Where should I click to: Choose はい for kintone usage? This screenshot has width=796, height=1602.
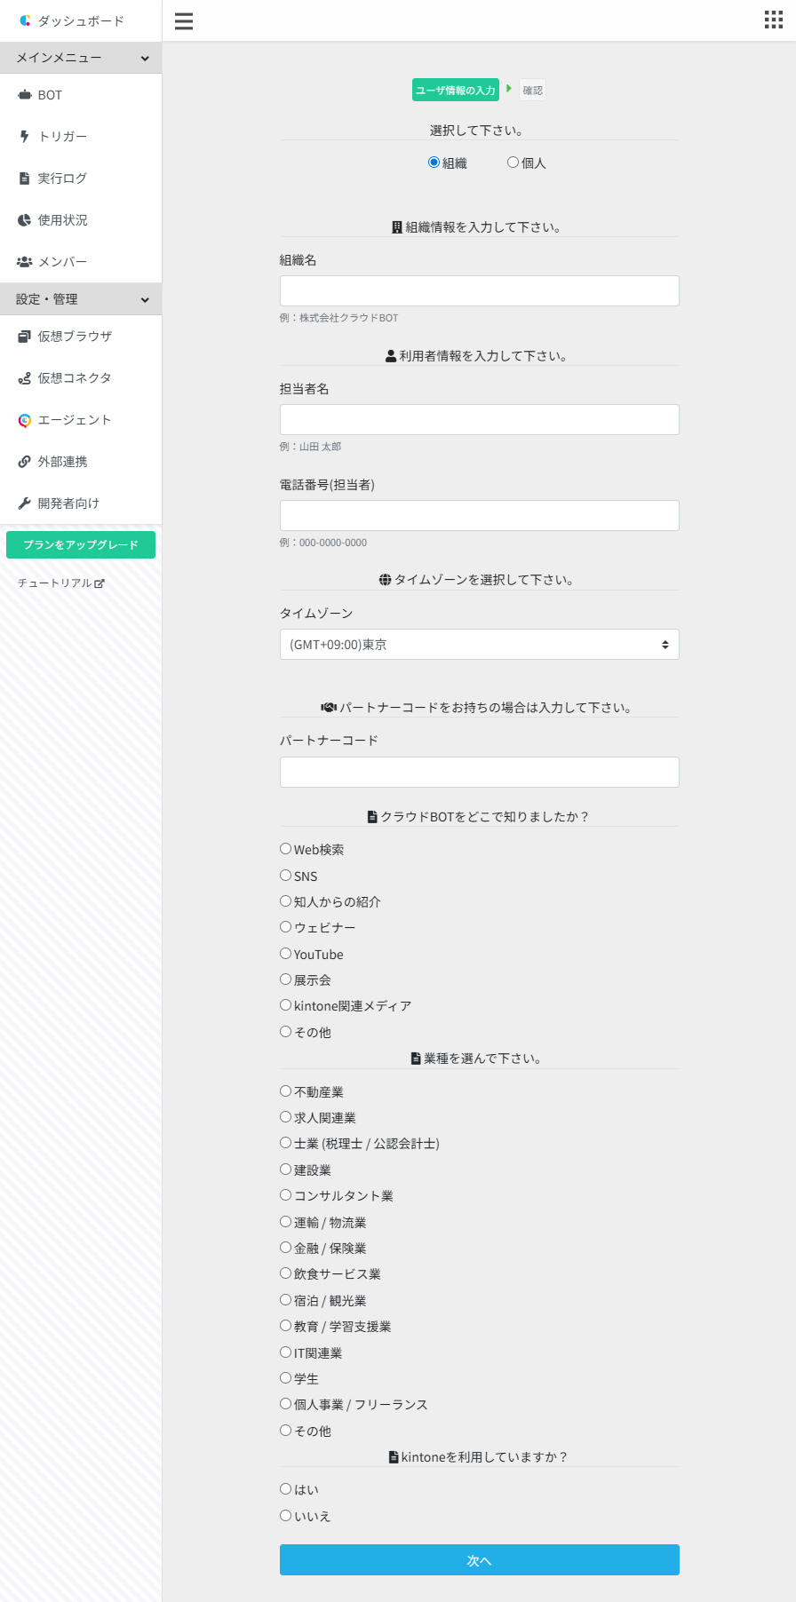coord(285,1489)
